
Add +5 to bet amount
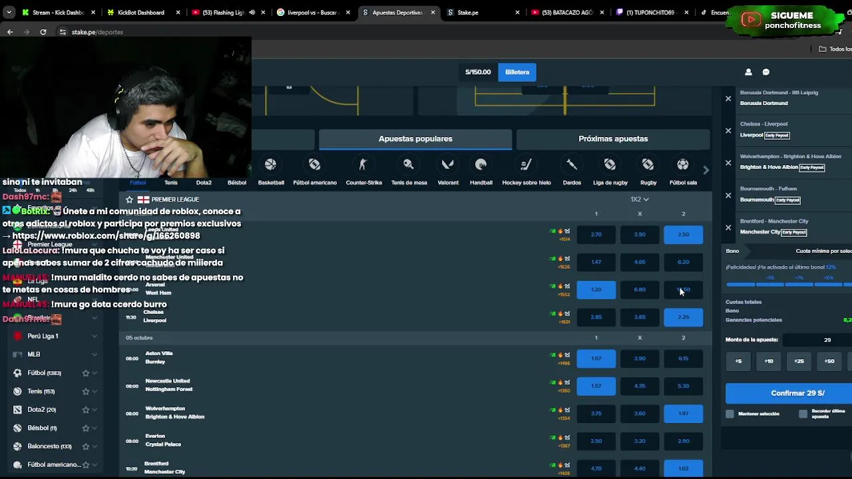[738, 361]
